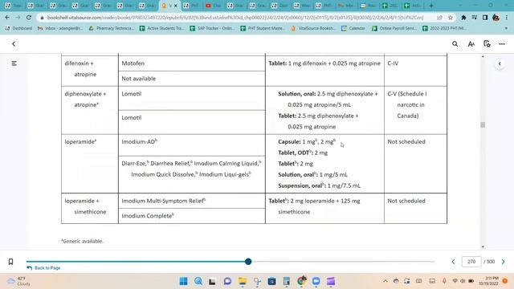Open the Dashboard bookmark
This screenshot has height=289, width=514.
click(18, 29)
